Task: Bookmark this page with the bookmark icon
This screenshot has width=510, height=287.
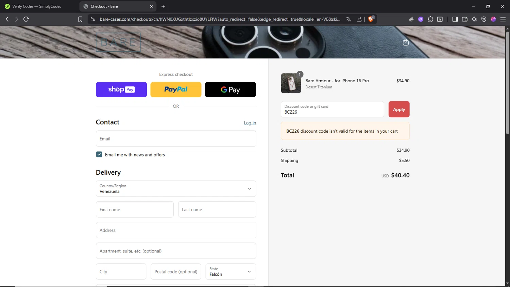Action: tap(80, 19)
